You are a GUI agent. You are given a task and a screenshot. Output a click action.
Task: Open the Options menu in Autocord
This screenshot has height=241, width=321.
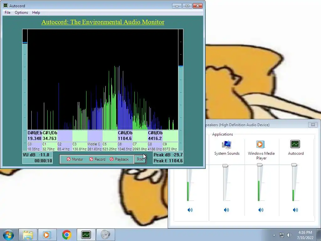[21, 13]
